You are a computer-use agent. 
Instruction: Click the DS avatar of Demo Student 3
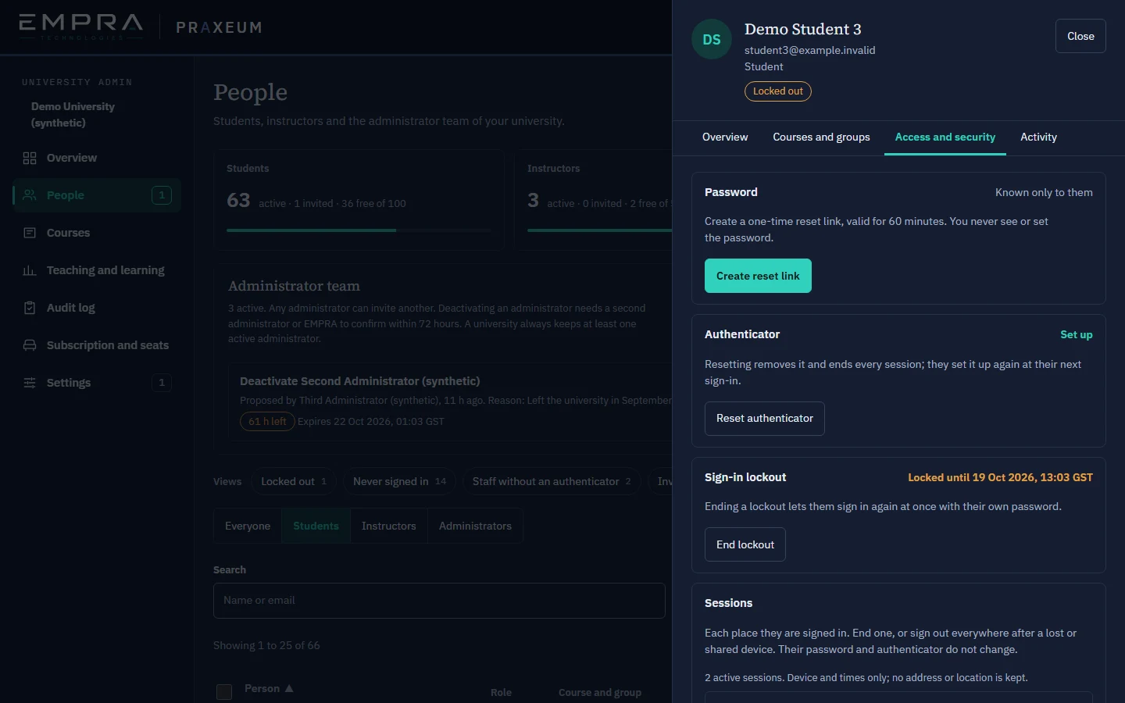tap(712, 39)
